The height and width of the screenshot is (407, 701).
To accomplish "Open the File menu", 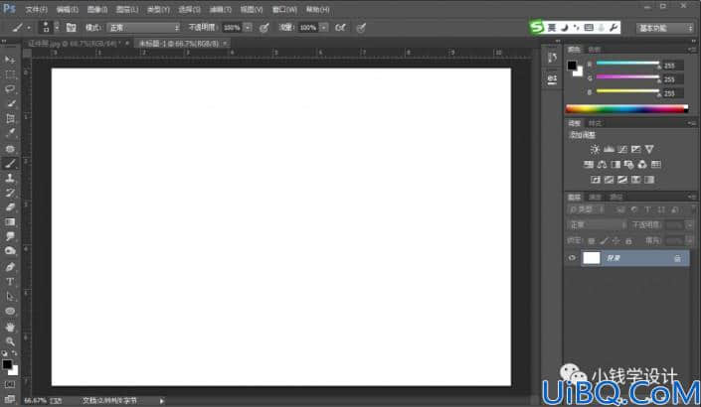I will click(36, 9).
